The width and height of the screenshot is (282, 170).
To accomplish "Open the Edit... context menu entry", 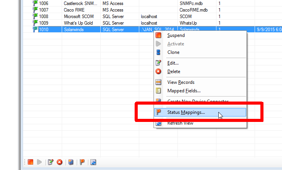I will (x=173, y=63).
